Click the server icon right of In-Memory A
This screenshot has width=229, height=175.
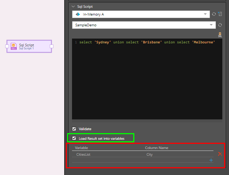(220, 14)
